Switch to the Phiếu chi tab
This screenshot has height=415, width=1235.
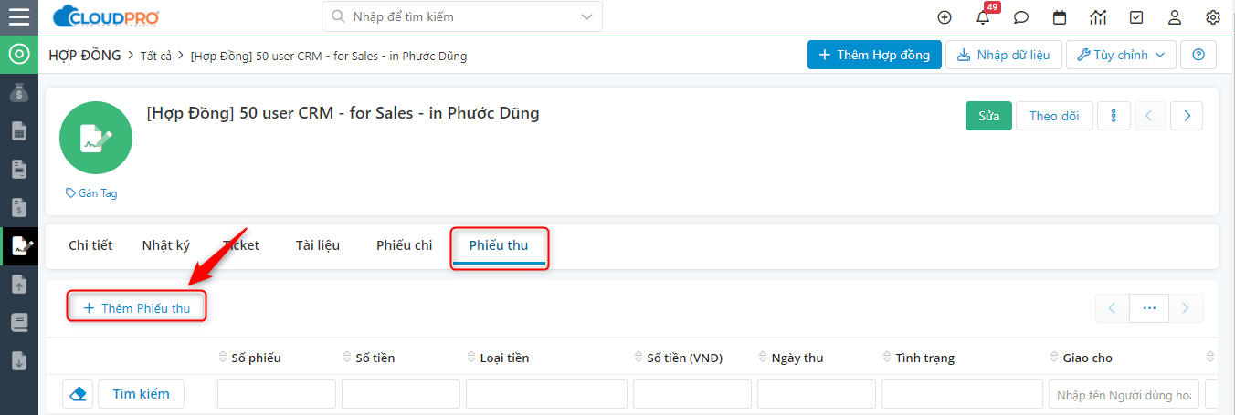tap(404, 245)
